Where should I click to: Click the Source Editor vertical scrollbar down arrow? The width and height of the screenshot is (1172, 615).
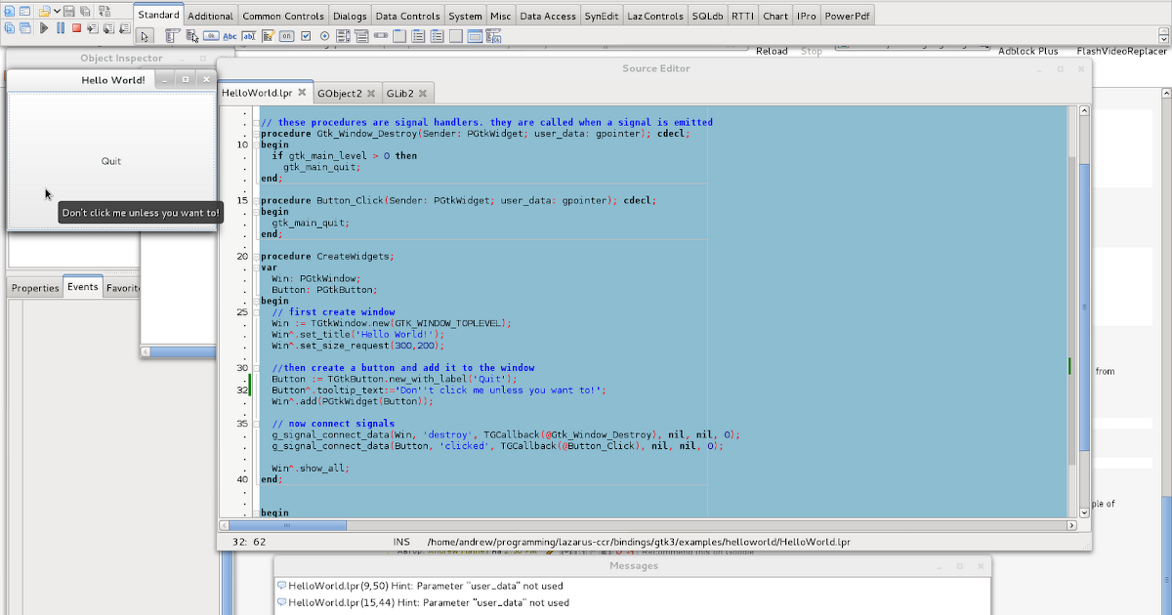coord(1083,511)
